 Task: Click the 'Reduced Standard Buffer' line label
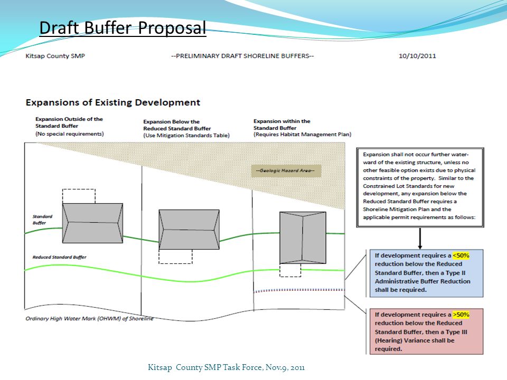tap(60, 257)
